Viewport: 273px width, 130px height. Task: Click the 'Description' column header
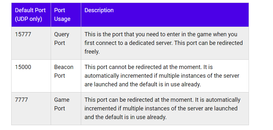pyautogui.click(x=99, y=10)
